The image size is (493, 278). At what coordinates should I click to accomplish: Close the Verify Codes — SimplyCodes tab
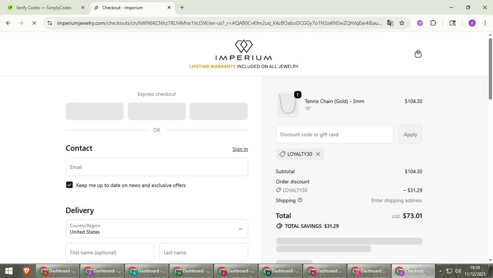[x=83, y=8]
